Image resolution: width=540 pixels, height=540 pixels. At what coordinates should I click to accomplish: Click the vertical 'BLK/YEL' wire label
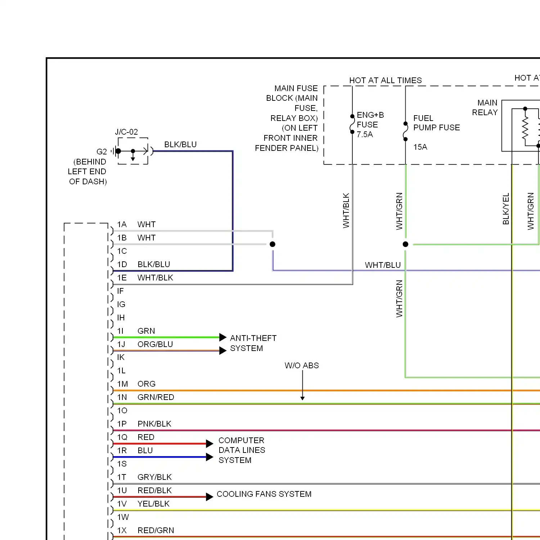[x=506, y=209]
